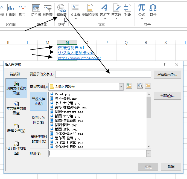Open 页眉和页脚 header and footer

coord(90,10)
